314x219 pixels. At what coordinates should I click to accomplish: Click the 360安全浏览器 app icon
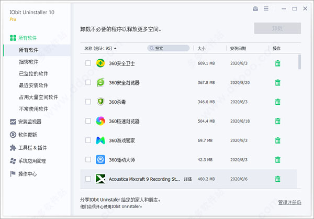click(x=100, y=82)
